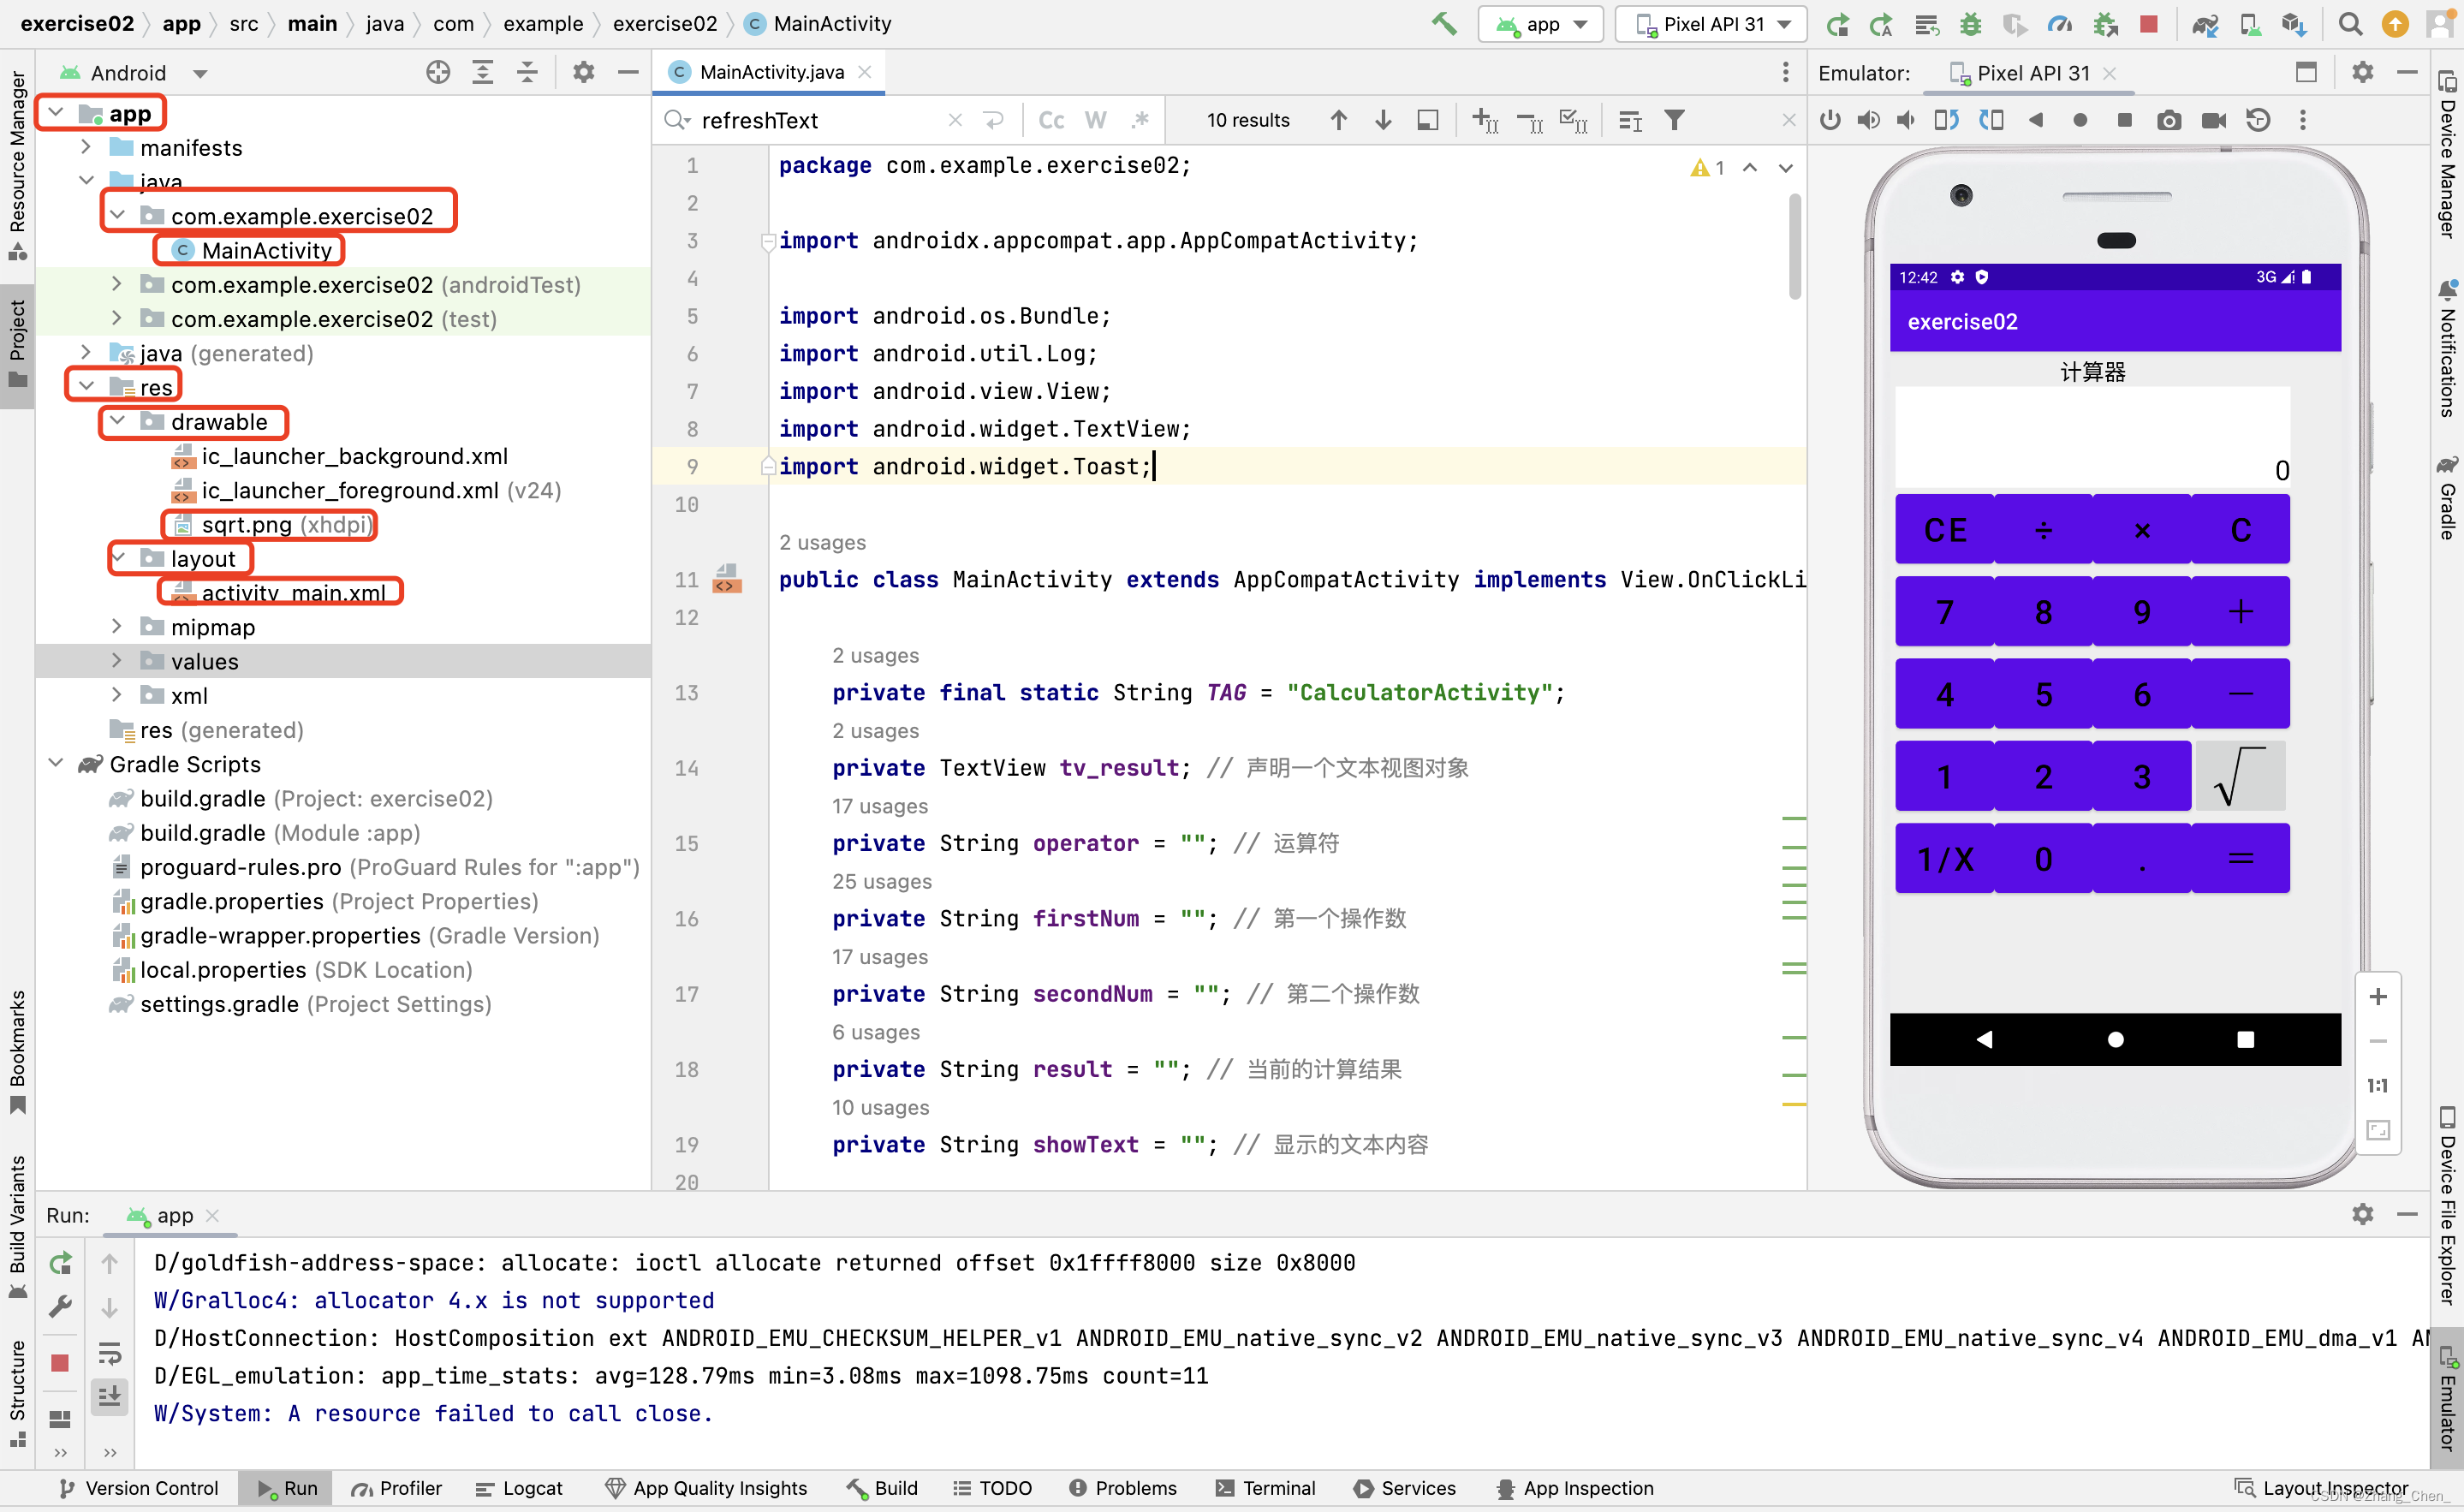Click emulator power button icon
The image size is (2464, 1512).
click(1830, 120)
